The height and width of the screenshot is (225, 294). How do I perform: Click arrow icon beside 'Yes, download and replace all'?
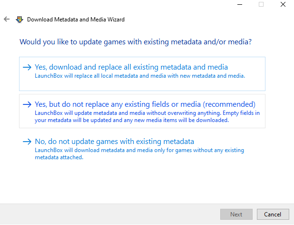[27, 67]
